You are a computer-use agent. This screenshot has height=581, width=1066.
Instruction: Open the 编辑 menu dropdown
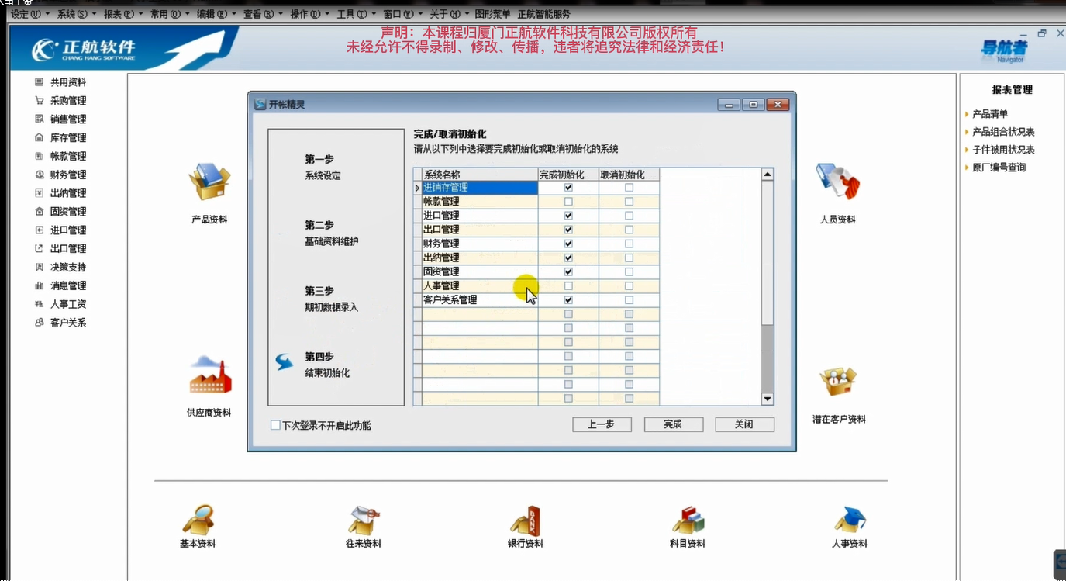pyautogui.click(x=216, y=14)
